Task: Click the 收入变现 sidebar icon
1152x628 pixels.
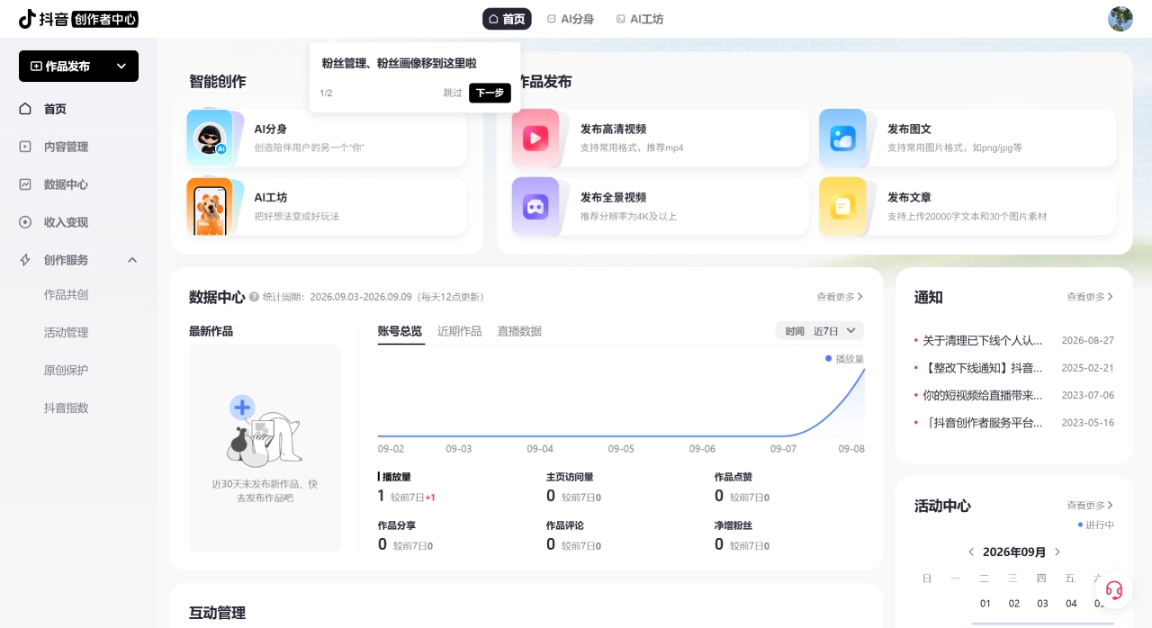Action: pyautogui.click(x=25, y=222)
